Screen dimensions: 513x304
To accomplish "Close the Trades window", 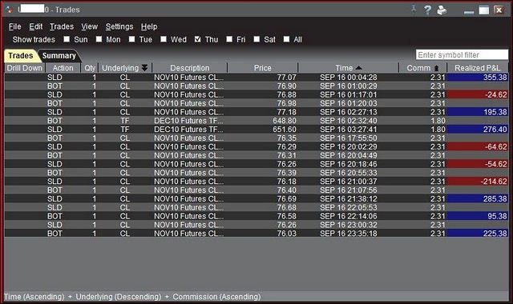I will click(x=499, y=10).
